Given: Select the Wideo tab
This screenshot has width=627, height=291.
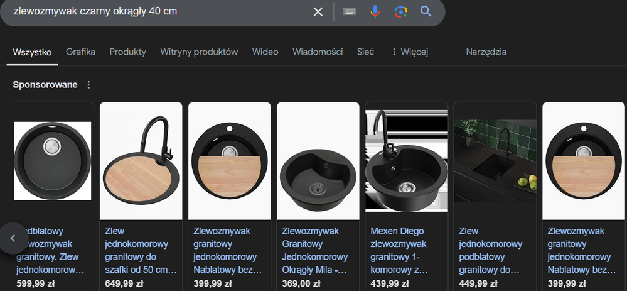Looking at the screenshot, I should [x=265, y=52].
